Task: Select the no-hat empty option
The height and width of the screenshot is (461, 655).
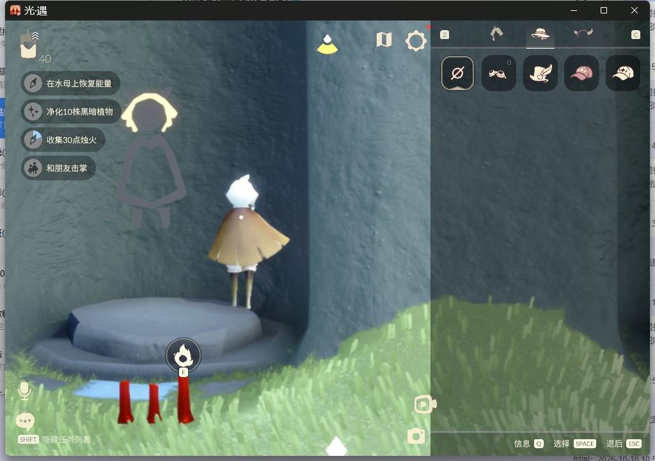Action: 457,73
